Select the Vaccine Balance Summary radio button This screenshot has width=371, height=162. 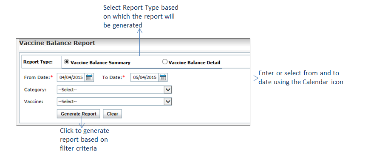tap(67, 62)
